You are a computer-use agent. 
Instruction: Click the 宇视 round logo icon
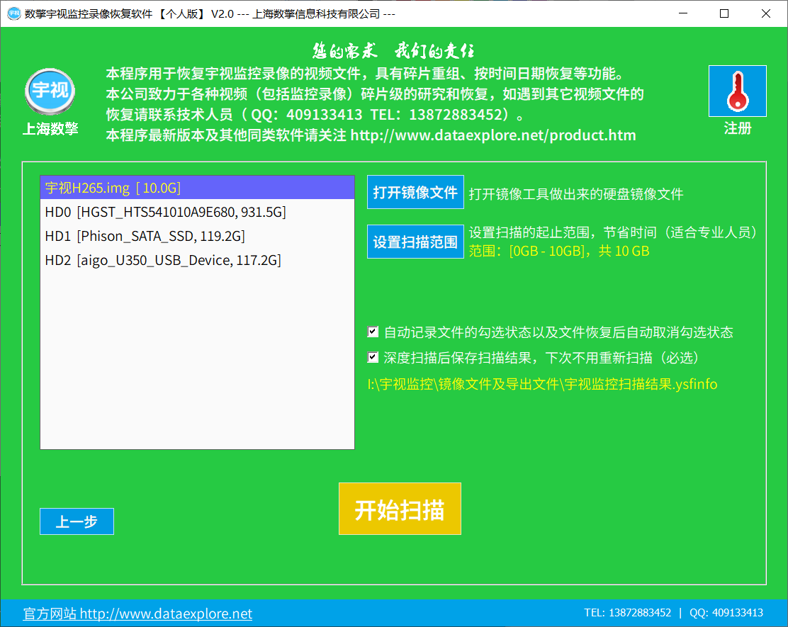click(50, 91)
